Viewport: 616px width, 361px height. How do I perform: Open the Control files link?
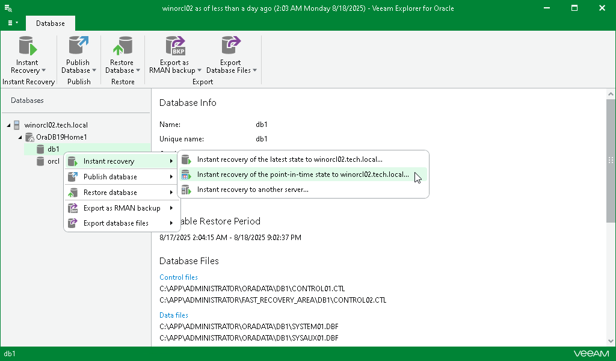click(178, 277)
